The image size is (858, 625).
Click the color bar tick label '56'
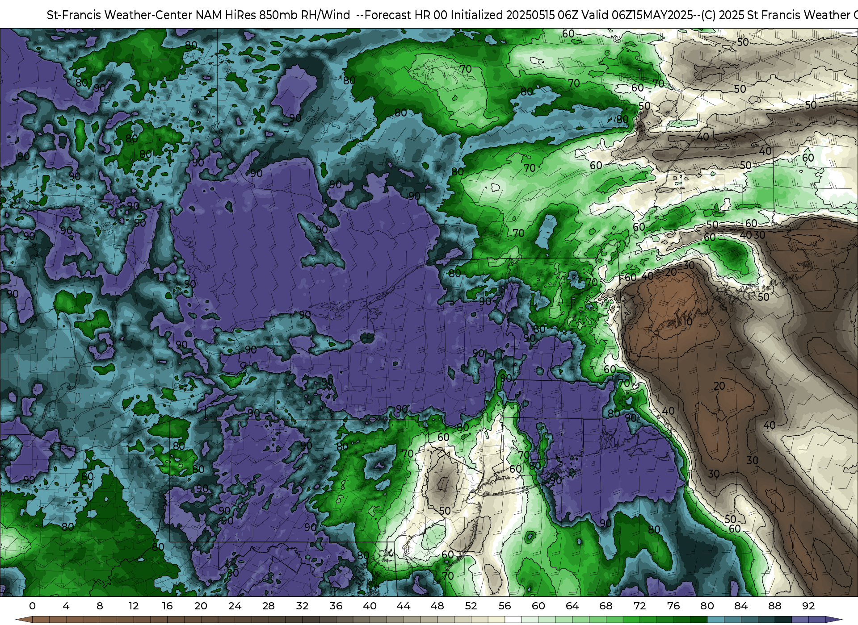click(x=505, y=606)
